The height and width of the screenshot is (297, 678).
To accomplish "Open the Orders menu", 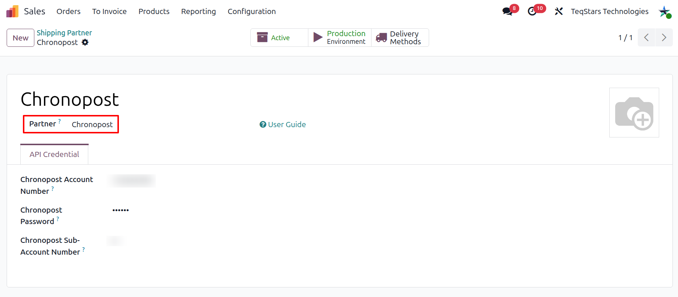I will [68, 11].
